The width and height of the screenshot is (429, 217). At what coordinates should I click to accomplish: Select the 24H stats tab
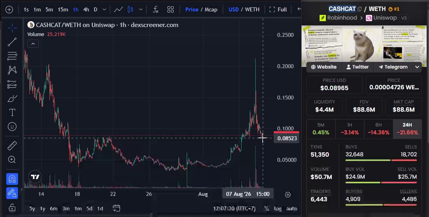407,129
